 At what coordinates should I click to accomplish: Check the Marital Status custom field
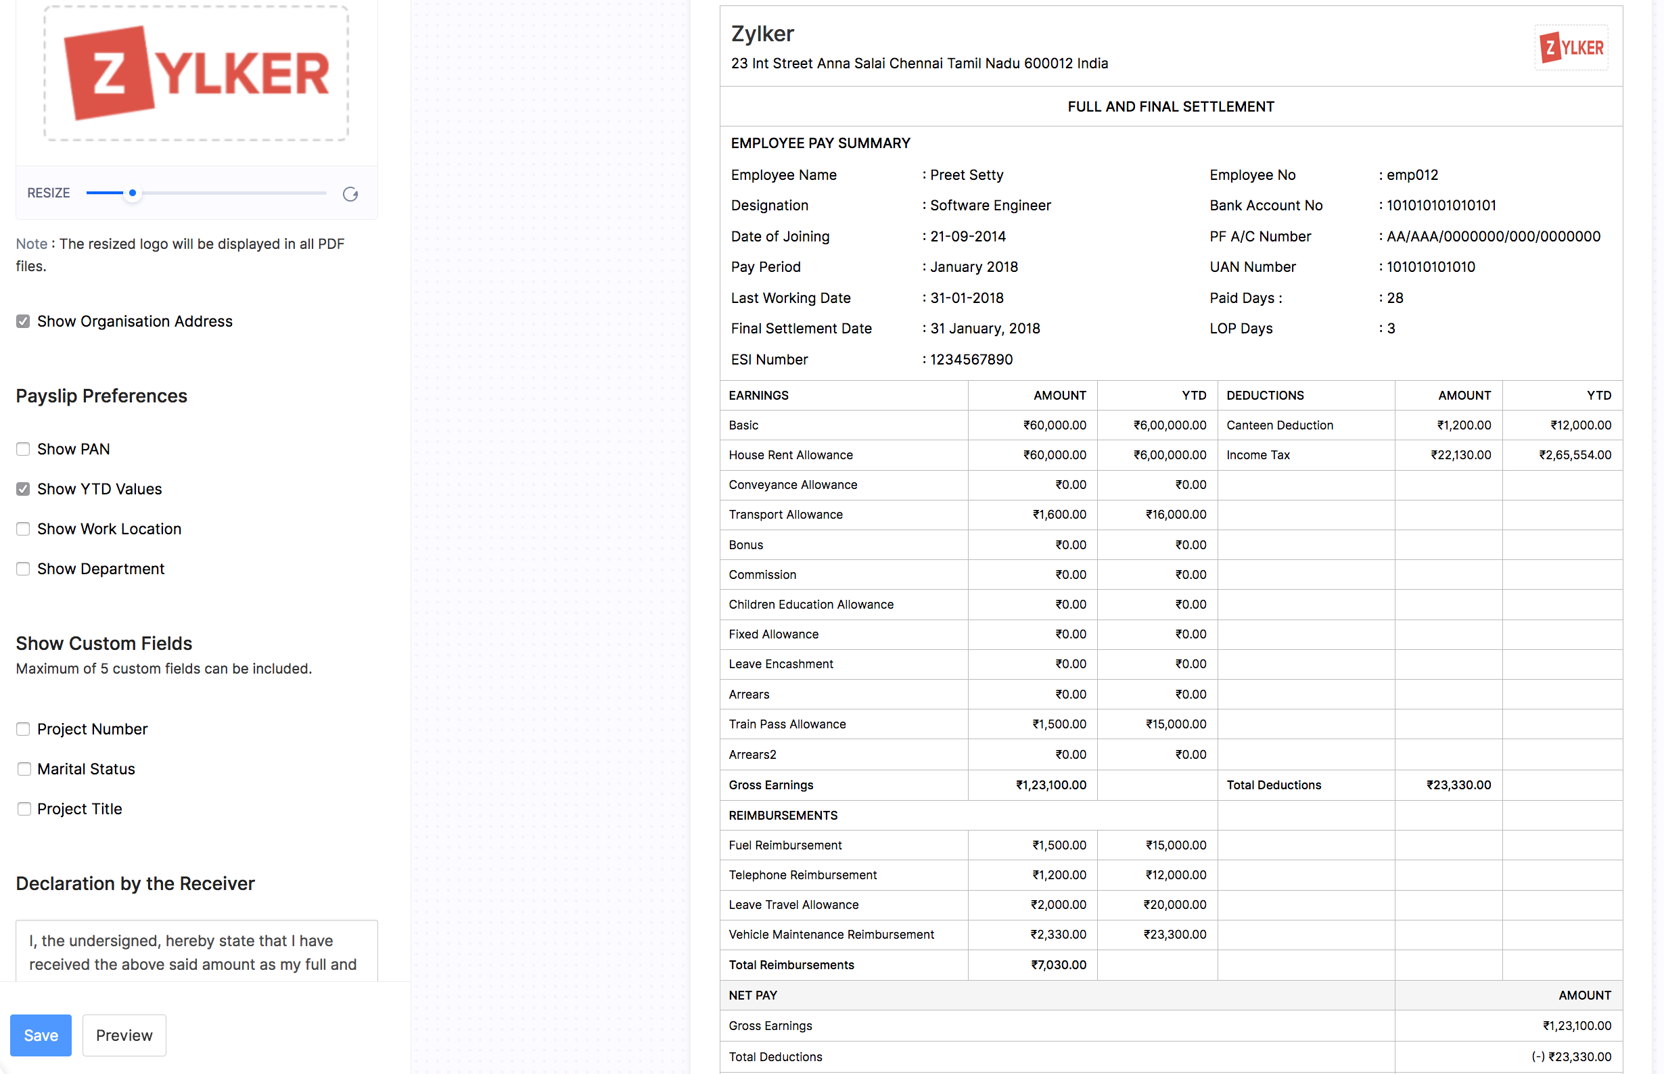[x=23, y=769]
